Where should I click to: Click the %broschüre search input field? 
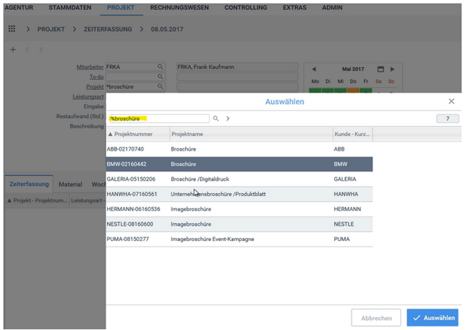tap(157, 118)
